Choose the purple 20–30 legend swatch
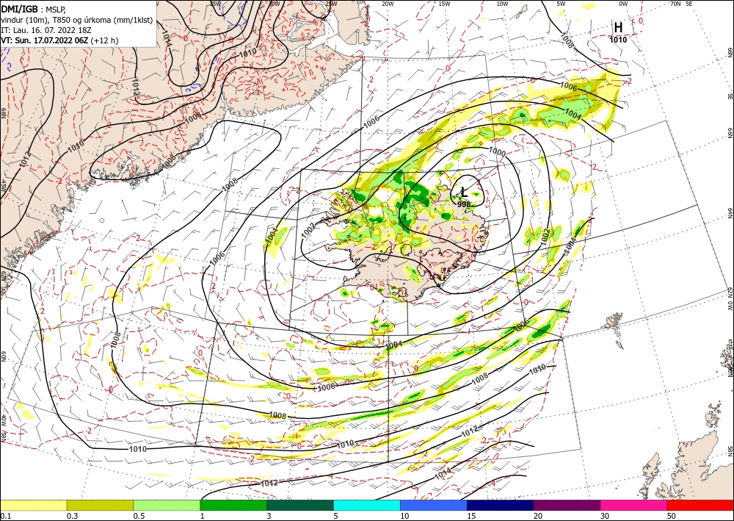Image resolution: width=734 pixels, height=521 pixels. (x=567, y=505)
